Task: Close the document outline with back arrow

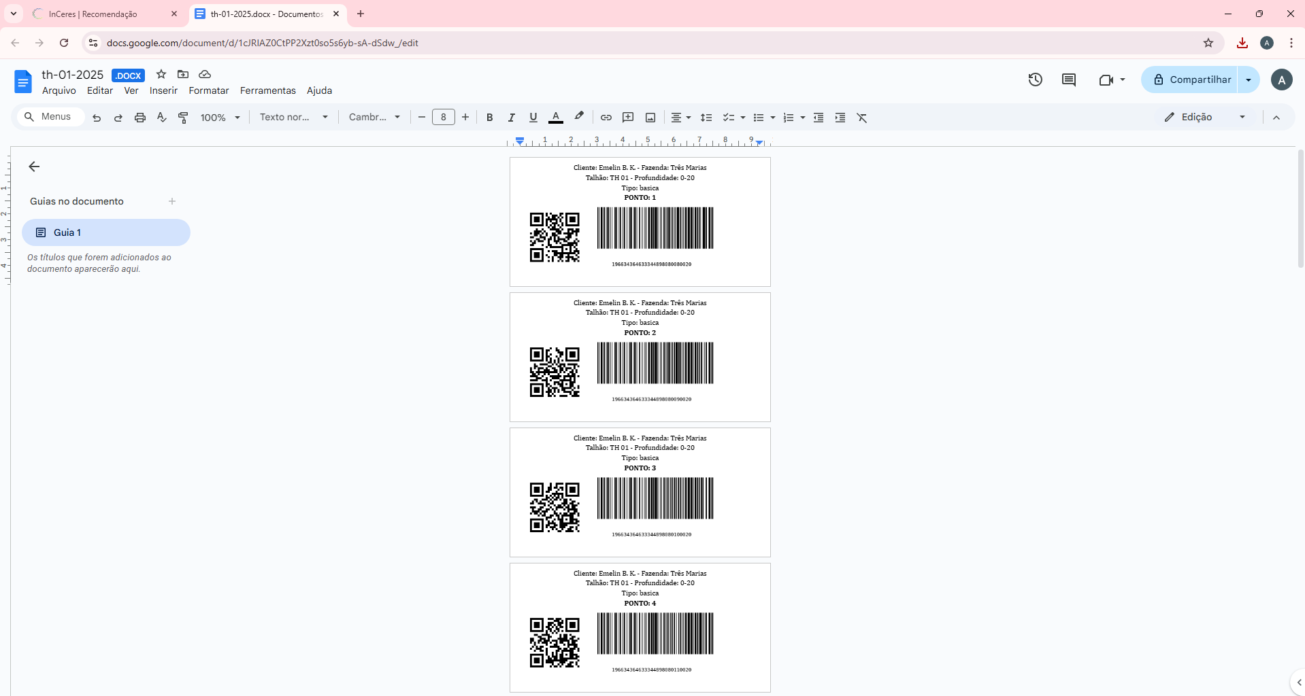Action: [x=34, y=167]
